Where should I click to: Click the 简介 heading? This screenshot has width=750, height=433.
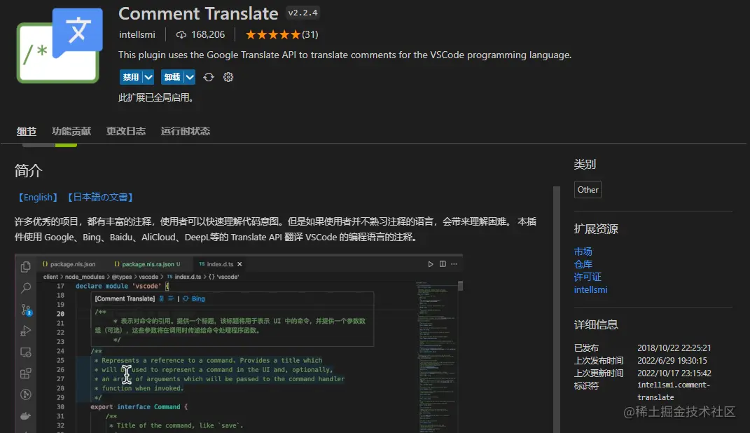[x=29, y=171]
